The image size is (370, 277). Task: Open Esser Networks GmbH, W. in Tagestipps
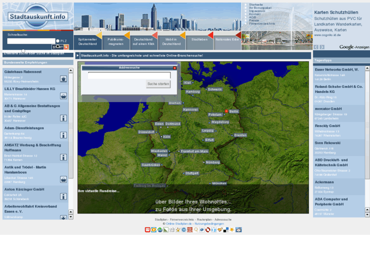pyautogui.click(x=336, y=70)
